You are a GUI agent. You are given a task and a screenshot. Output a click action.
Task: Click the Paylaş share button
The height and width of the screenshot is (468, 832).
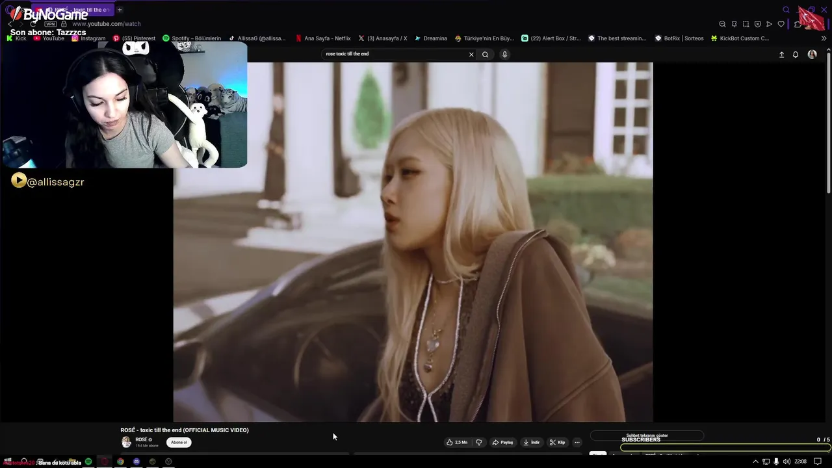click(502, 442)
